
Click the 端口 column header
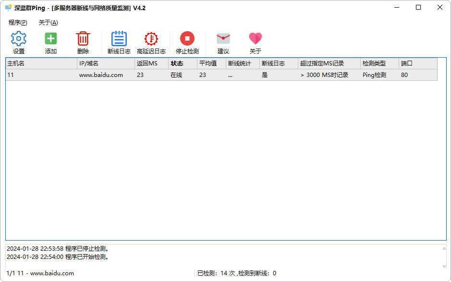(418, 64)
